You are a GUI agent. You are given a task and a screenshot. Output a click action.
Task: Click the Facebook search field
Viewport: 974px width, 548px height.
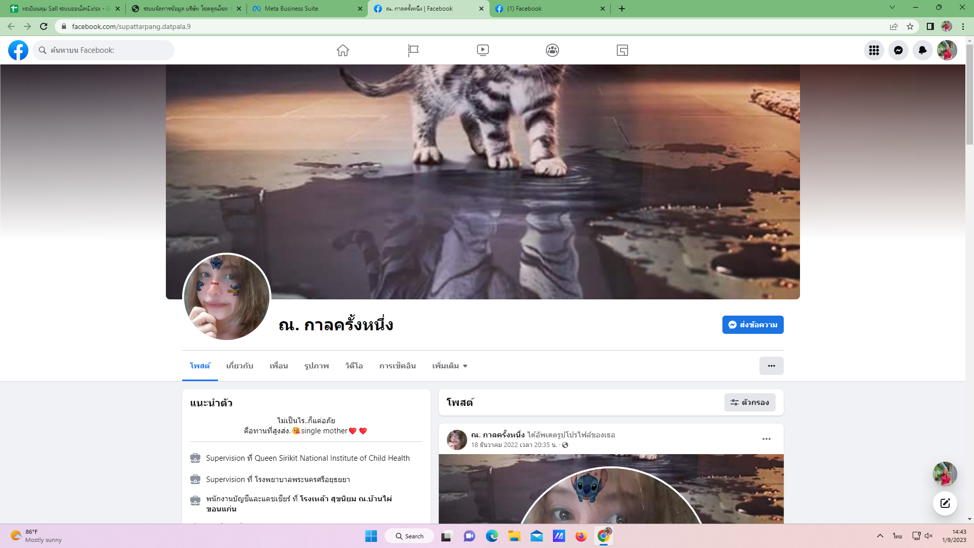tap(104, 50)
